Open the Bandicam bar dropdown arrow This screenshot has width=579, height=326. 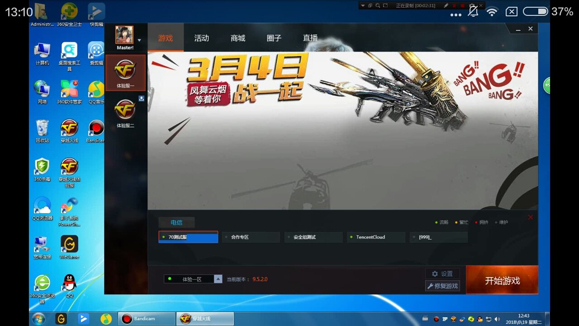click(x=363, y=5)
